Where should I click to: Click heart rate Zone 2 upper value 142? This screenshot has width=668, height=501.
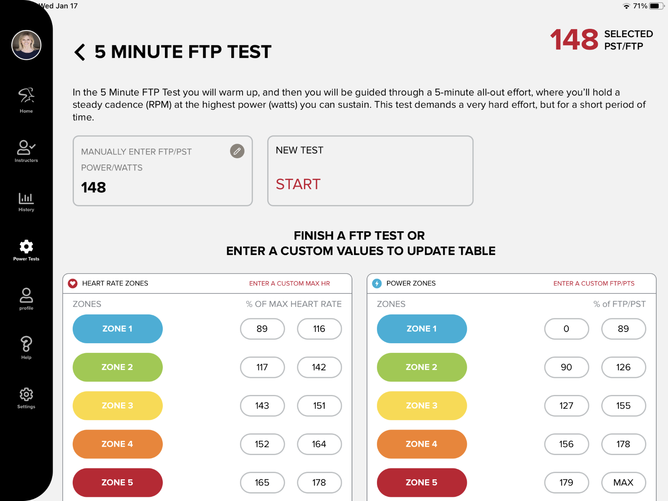(x=319, y=367)
